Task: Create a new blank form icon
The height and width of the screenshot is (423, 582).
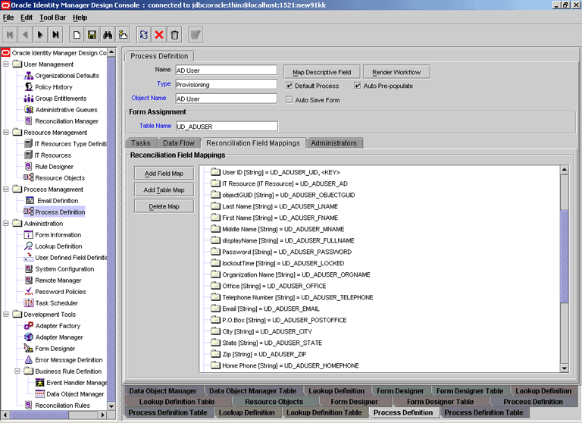Action: 77,35
